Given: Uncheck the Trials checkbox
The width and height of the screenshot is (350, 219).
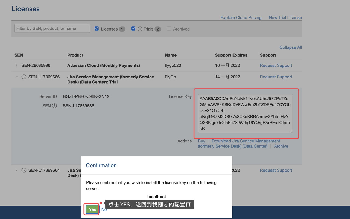Looking at the screenshot, I should pyautogui.click(x=133, y=28).
